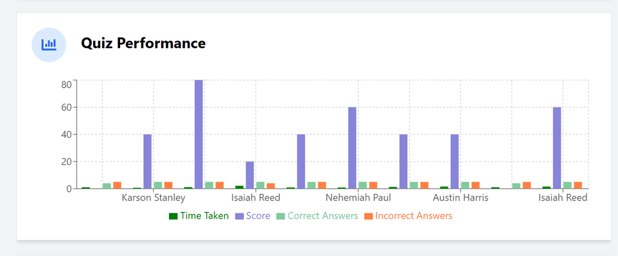Click the 0 tick on the y-axis
618x256 pixels.
tap(69, 189)
